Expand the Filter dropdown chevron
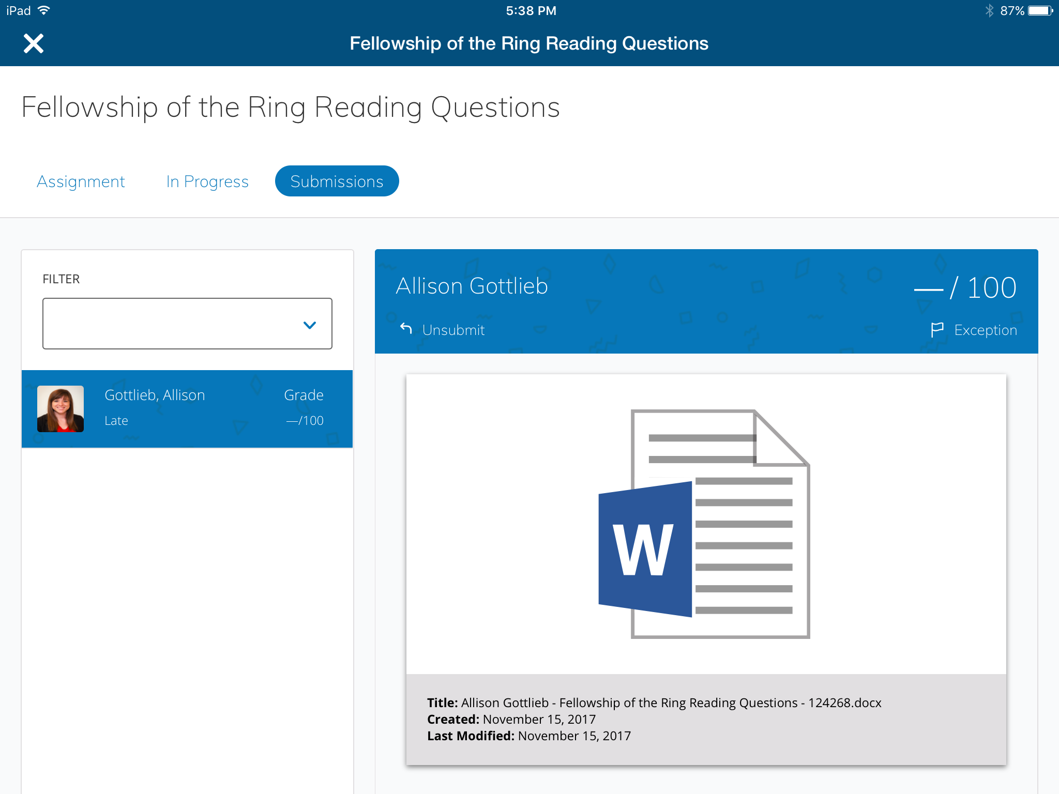This screenshot has width=1059, height=794. 309,325
